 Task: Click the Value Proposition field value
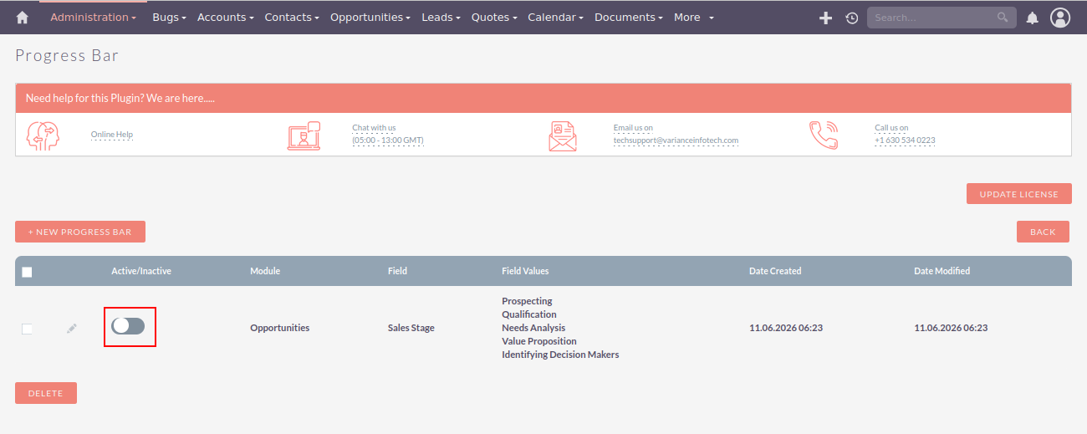click(x=539, y=341)
